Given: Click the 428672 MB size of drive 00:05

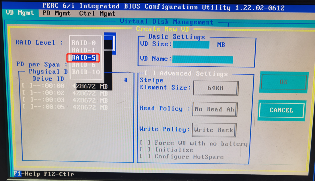Looking at the screenshot, I should 90,107.
